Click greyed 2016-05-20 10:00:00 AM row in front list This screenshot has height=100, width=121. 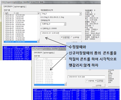(49, 73)
